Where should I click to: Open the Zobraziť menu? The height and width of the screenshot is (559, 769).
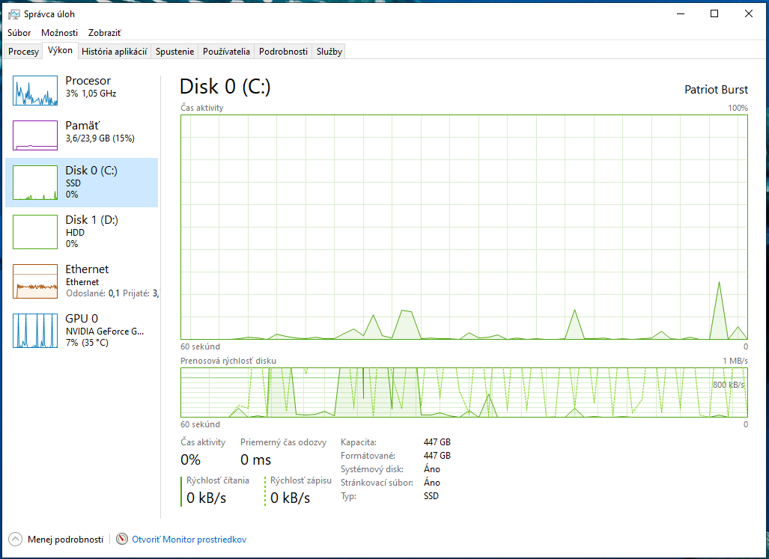tap(105, 33)
